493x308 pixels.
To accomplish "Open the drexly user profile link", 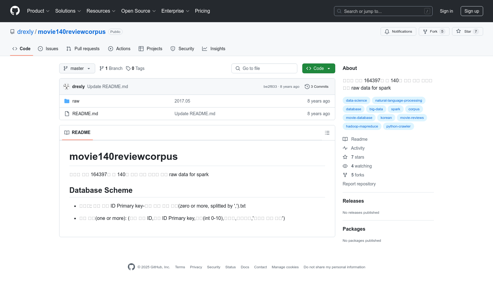I will (25, 32).
